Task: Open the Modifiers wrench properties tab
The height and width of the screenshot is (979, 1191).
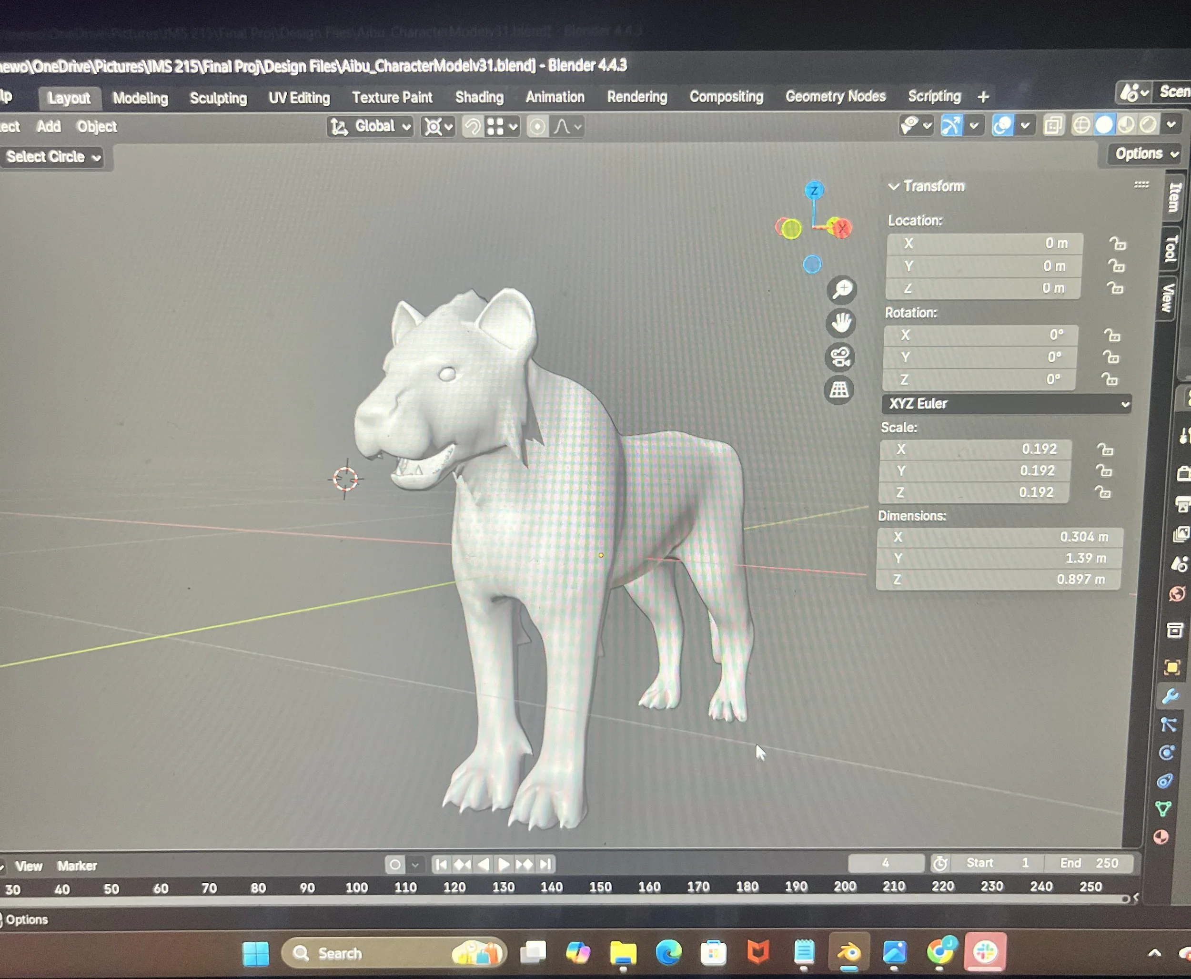Action: click(1170, 696)
